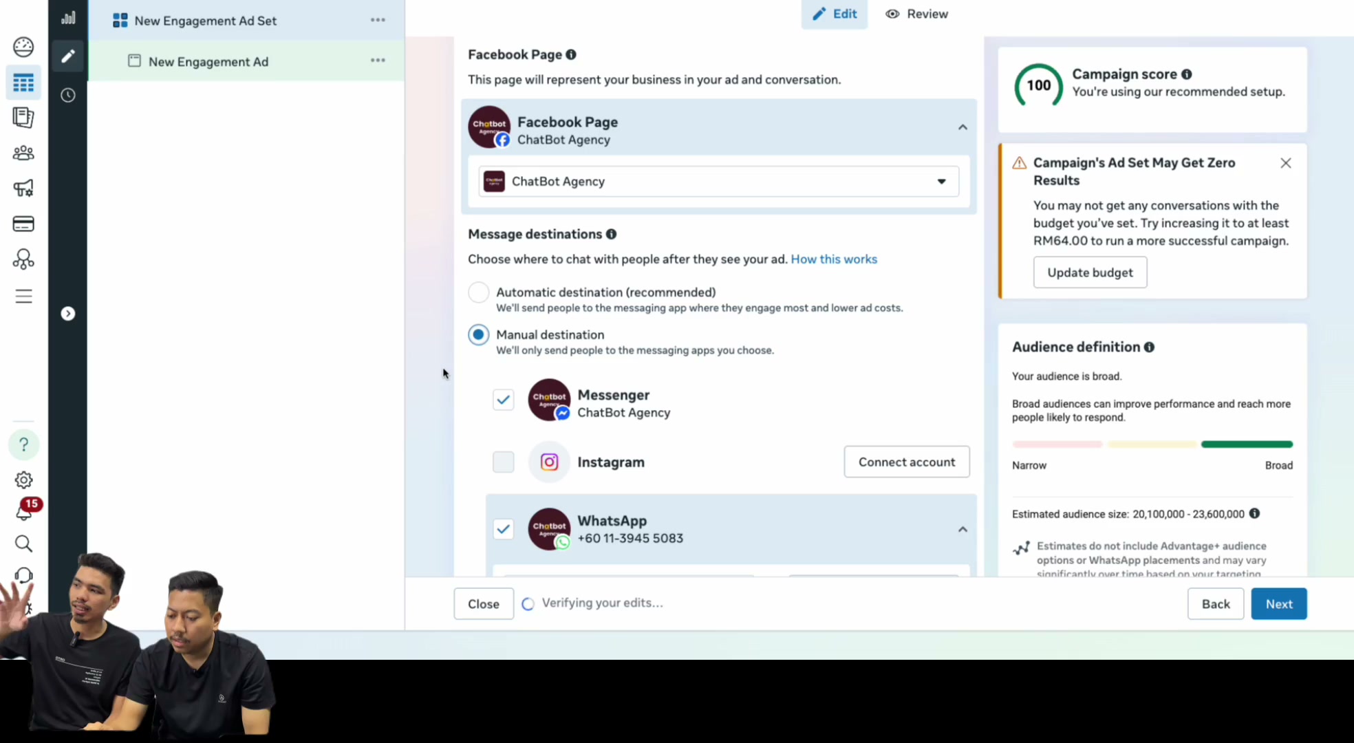
Task: Open the events manager nodes icon
Action: pos(23,259)
